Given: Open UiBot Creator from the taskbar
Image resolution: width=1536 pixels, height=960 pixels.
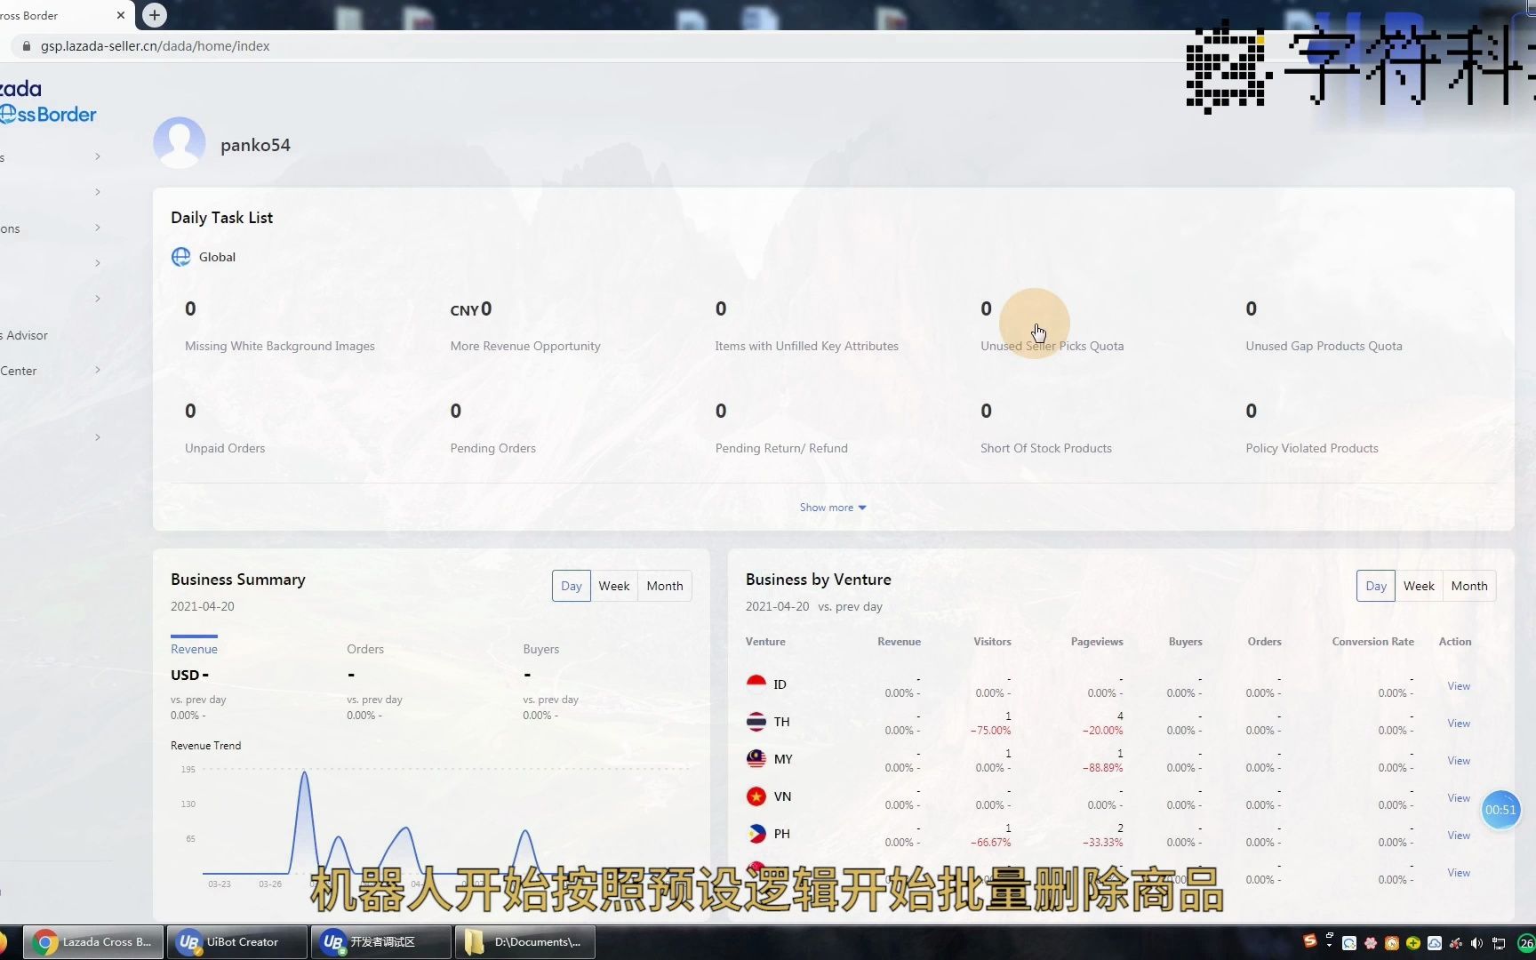Looking at the screenshot, I should 236,941.
